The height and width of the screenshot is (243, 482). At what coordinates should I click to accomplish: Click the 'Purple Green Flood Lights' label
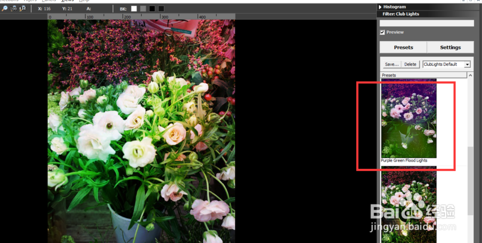pyautogui.click(x=404, y=160)
